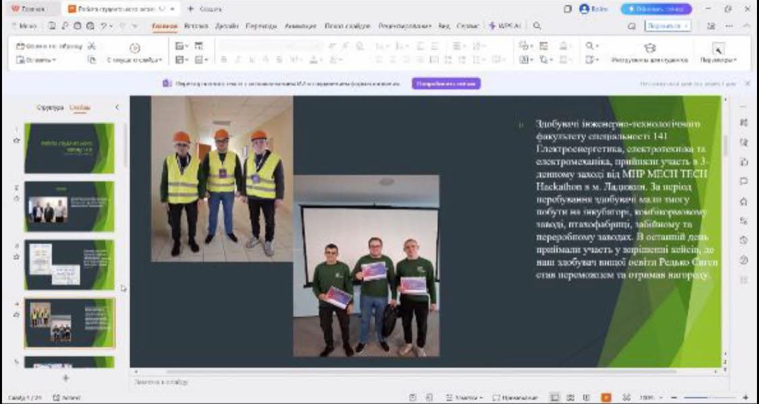
Task: Switch to the Structure tab in slide panel
Action: 50,108
